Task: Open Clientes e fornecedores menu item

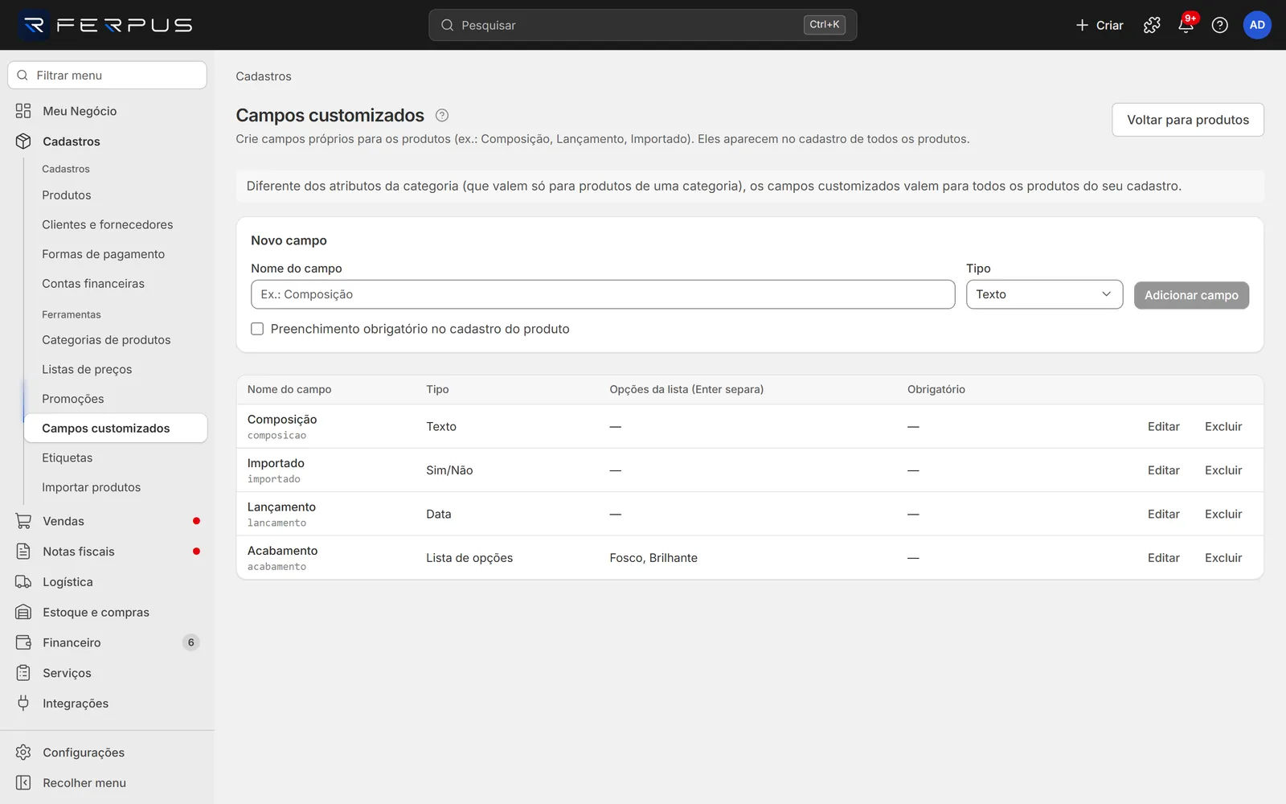Action: pos(108,225)
